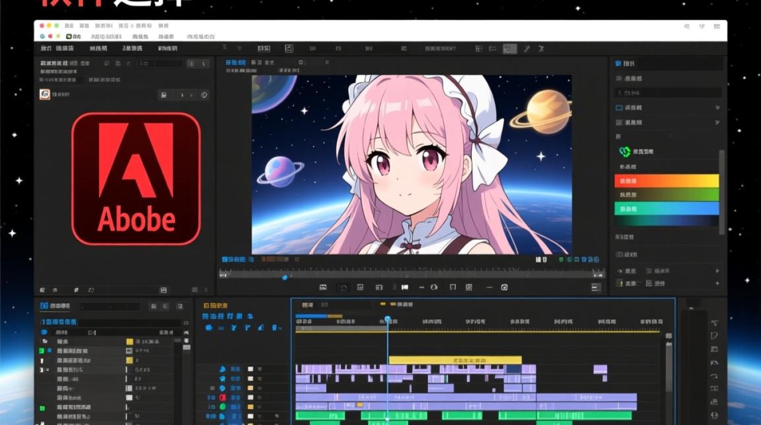Image resolution: width=761 pixels, height=425 pixels.
Task: Click the top icon in the tool strip right of the timeline
Action: coord(715,322)
